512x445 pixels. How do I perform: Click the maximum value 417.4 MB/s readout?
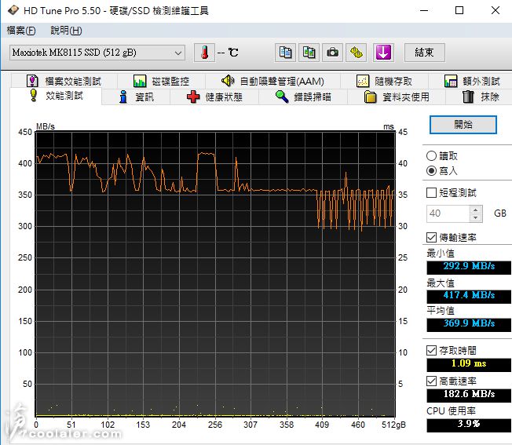[469, 296]
